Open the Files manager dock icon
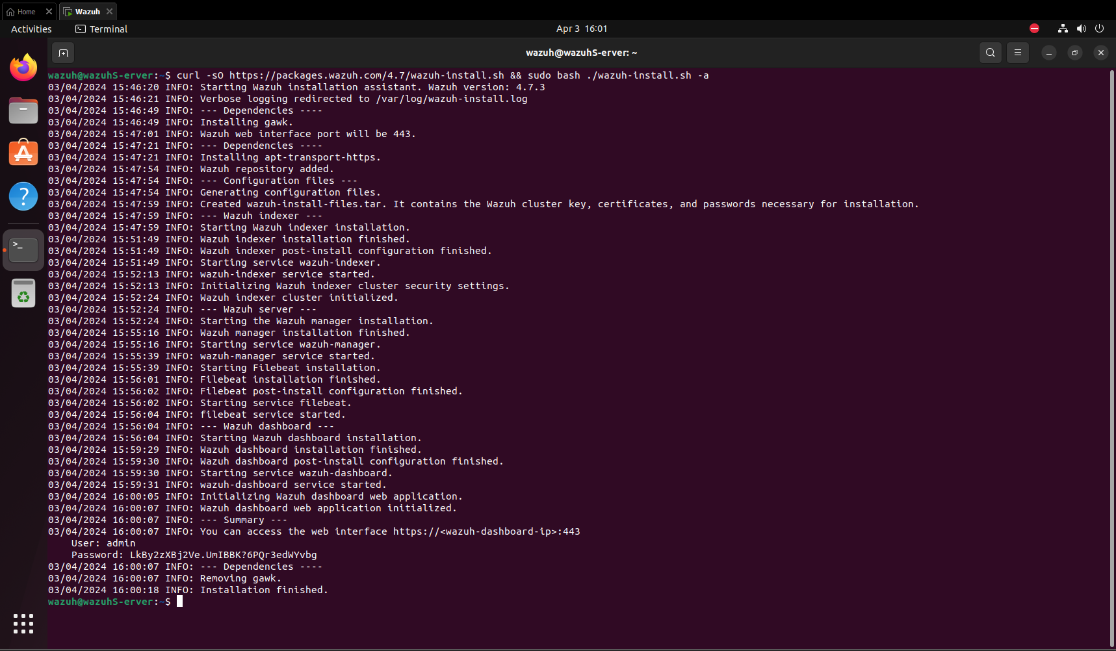This screenshot has height=651, width=1116. pyautogui.click(x=23, y=110)
